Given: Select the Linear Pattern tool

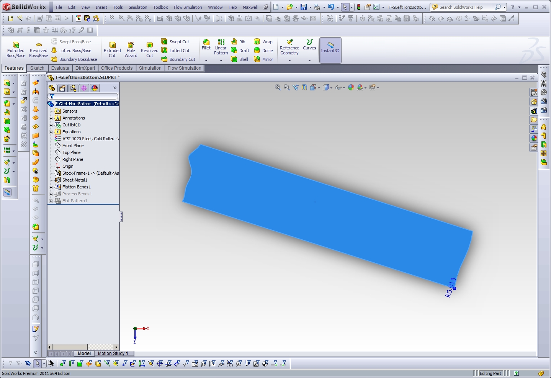Looking at the screenshot, I should (221, 47).
